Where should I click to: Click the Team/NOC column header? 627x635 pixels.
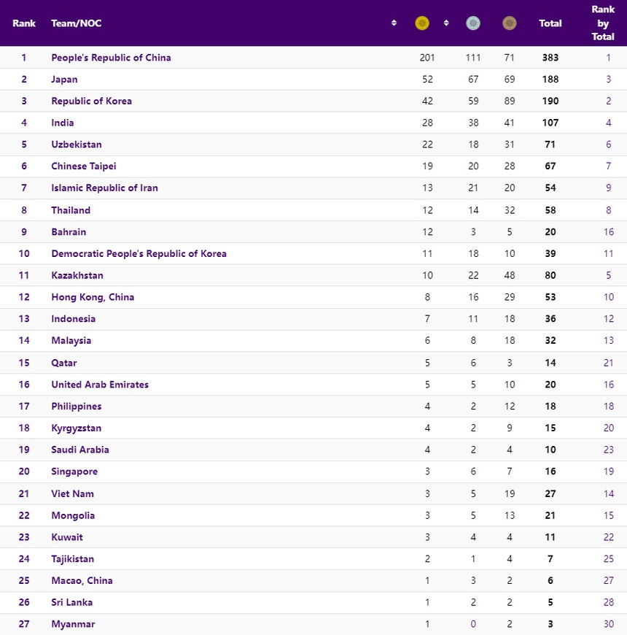point(77,23)
